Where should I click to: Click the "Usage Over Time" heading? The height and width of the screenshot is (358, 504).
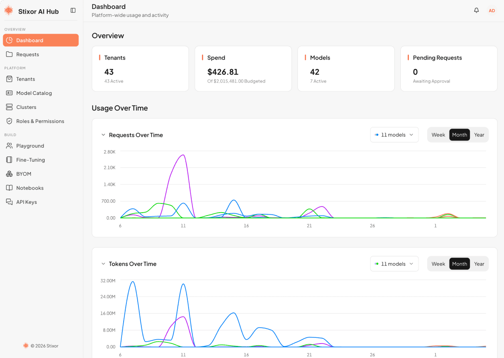[120, 108]
